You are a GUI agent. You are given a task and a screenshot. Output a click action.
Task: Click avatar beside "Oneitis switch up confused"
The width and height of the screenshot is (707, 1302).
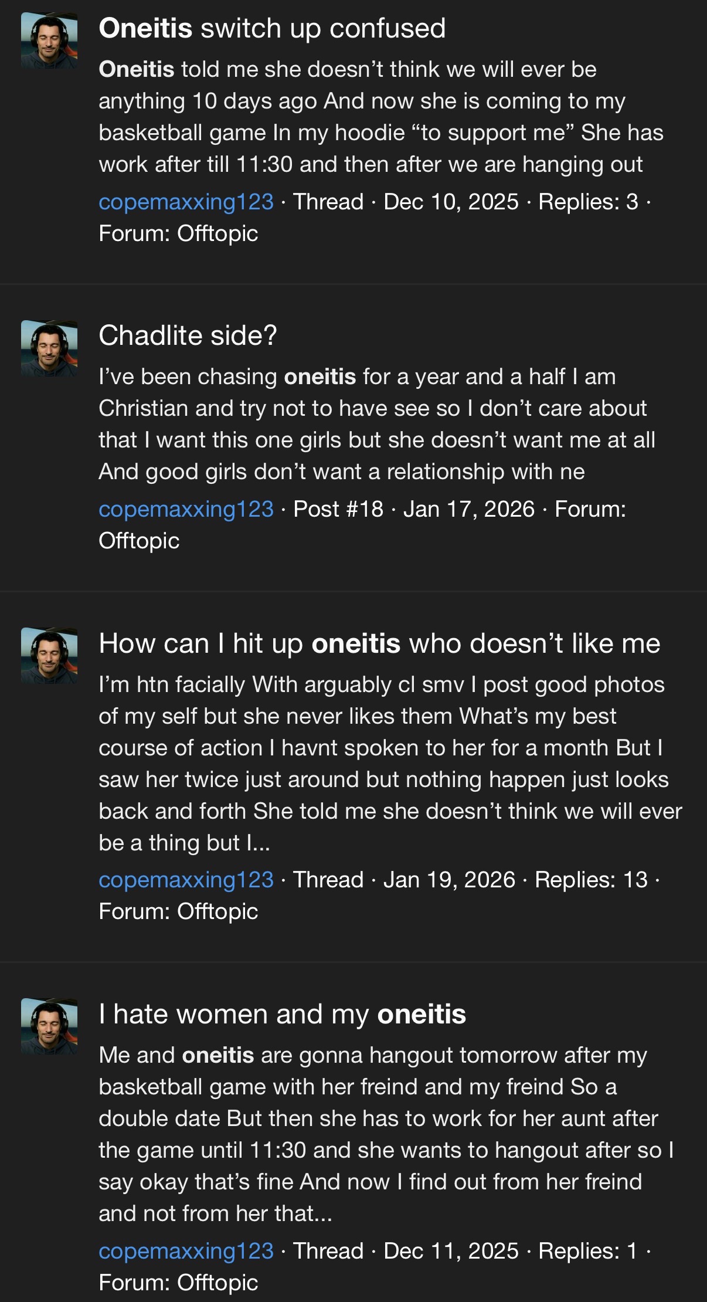pos(49,41)
